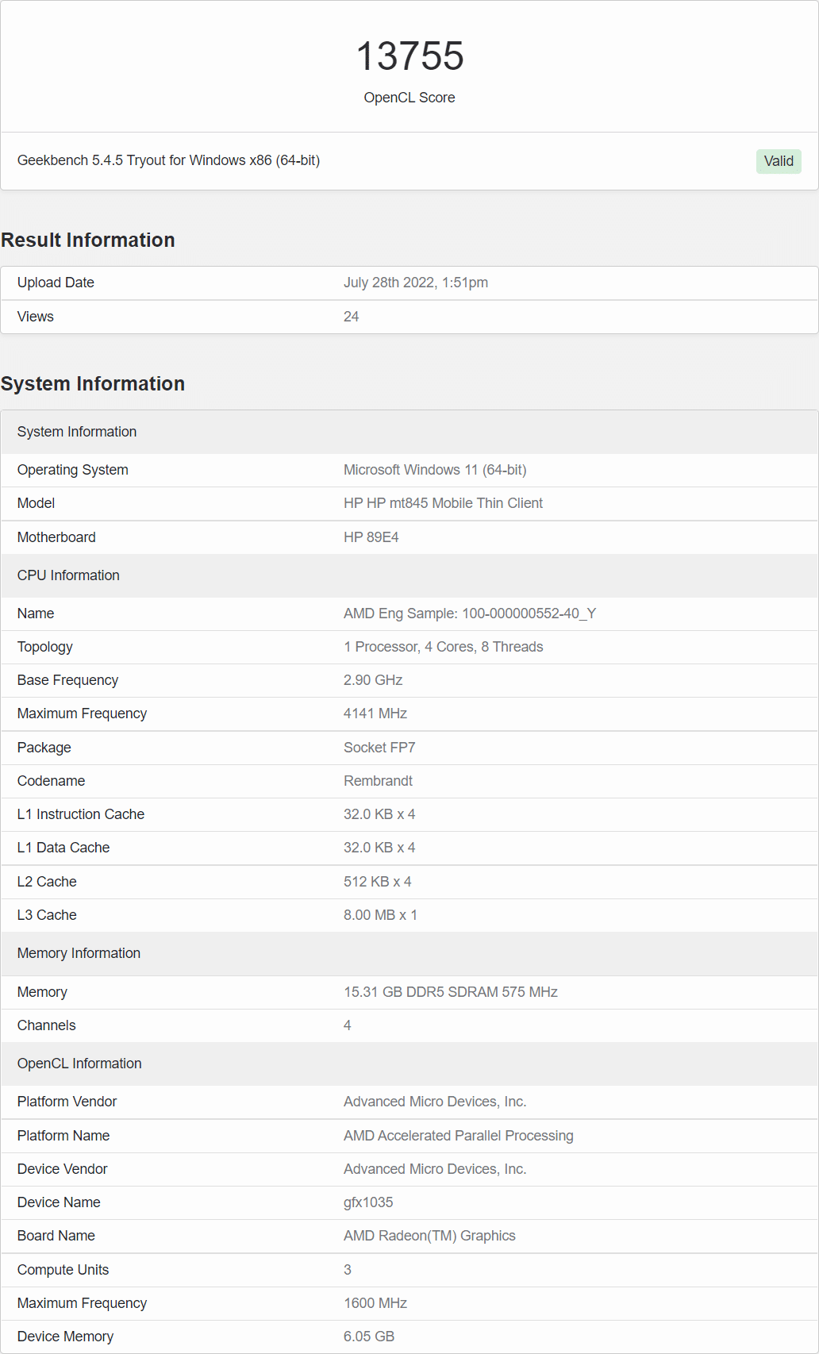
Task: Click the Memory Information section header
Action: (x=409, y=953)
